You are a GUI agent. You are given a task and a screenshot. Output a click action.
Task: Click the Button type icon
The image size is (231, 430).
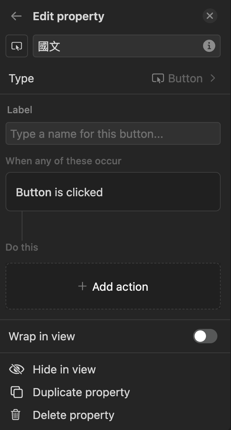[x=158, y=78]
